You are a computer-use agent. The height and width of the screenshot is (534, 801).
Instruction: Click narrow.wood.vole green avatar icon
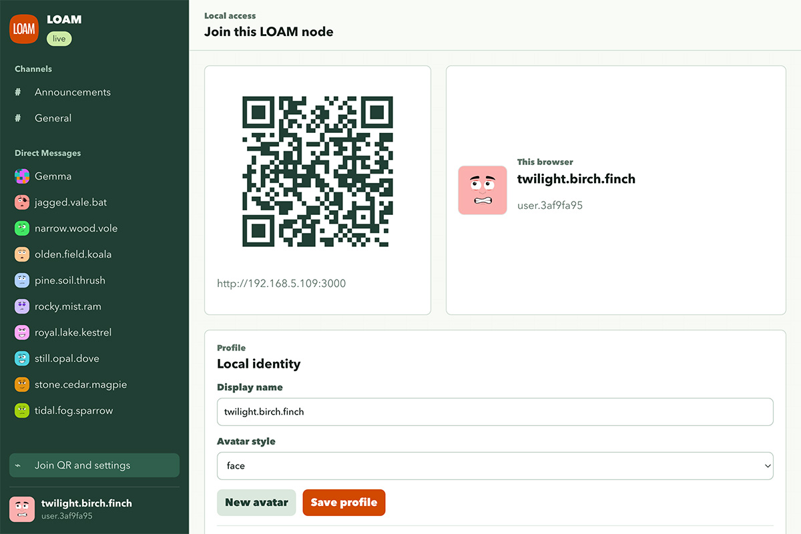[22, 228]
